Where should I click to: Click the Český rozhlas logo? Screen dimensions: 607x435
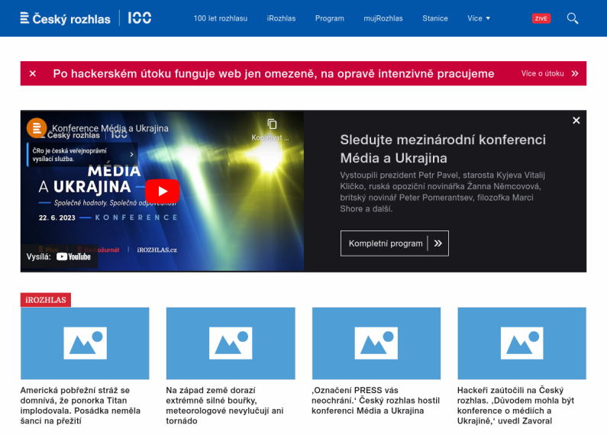point(65,18)
